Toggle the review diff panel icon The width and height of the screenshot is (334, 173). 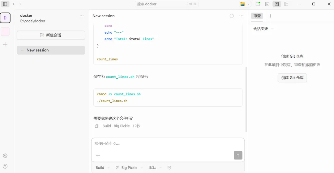[x=277, y=4]
